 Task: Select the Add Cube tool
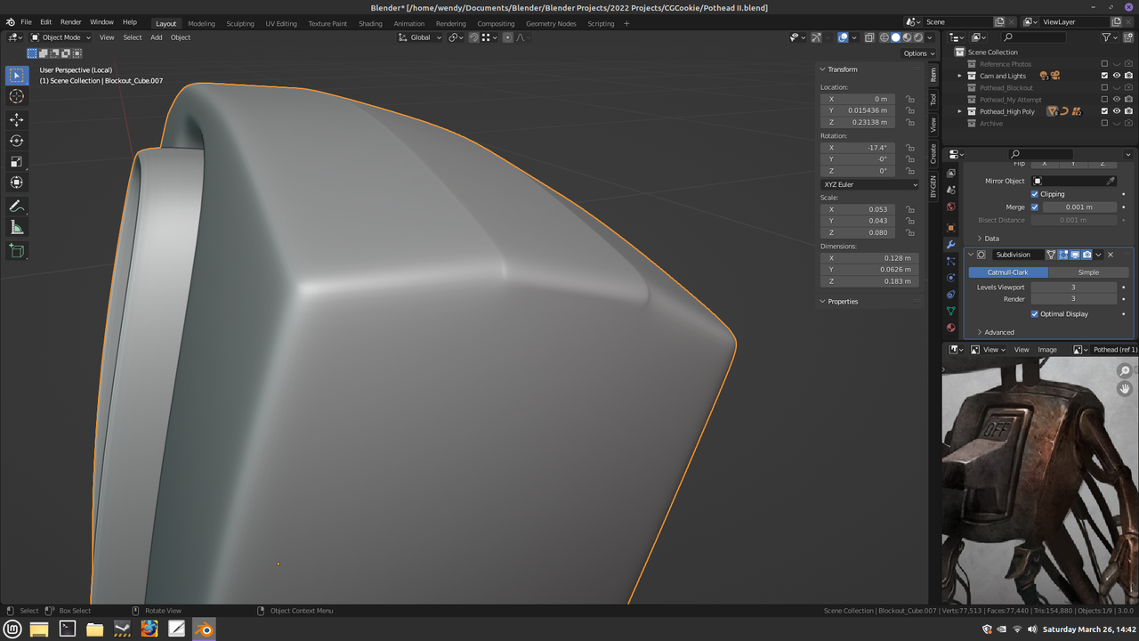click(16, 250)
